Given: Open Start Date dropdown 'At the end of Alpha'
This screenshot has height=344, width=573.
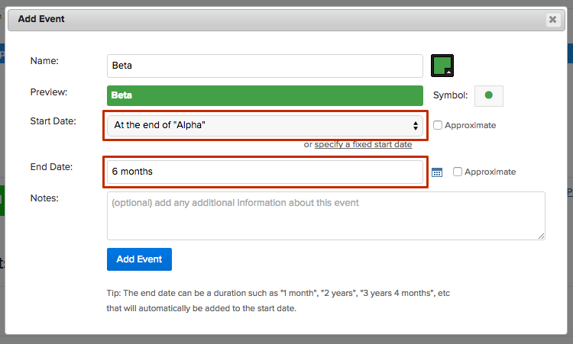Looking at the screenshot, I should [x=265, y=126].
